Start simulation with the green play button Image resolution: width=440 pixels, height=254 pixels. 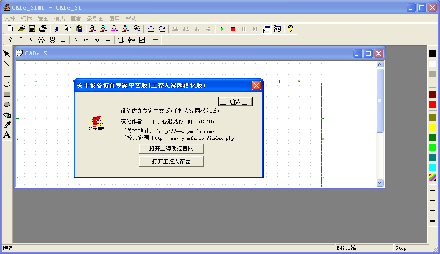tap(222, 29)
